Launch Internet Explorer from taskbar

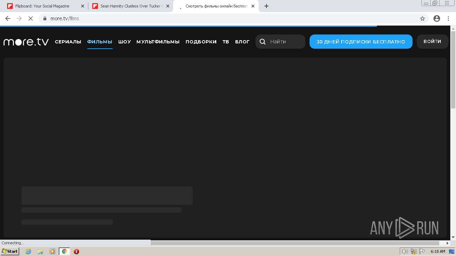28,251
